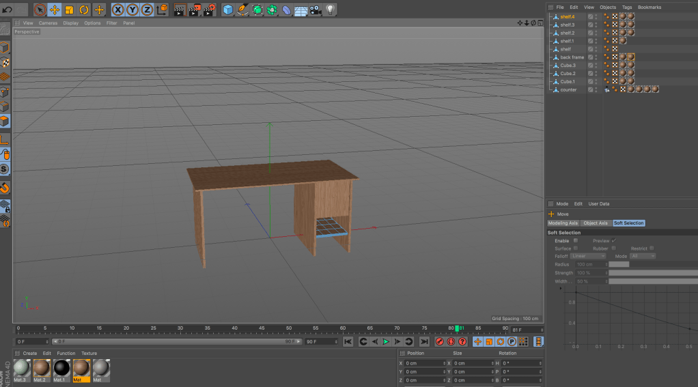Viewport: 698px width, 387px height.
Task: Open the Mode dropdown set to All
Action: point(643,256)
